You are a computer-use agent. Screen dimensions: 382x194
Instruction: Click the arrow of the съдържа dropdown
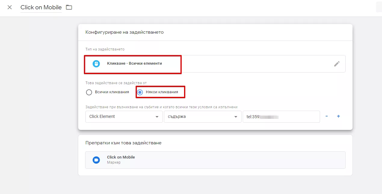pos(236,117)
